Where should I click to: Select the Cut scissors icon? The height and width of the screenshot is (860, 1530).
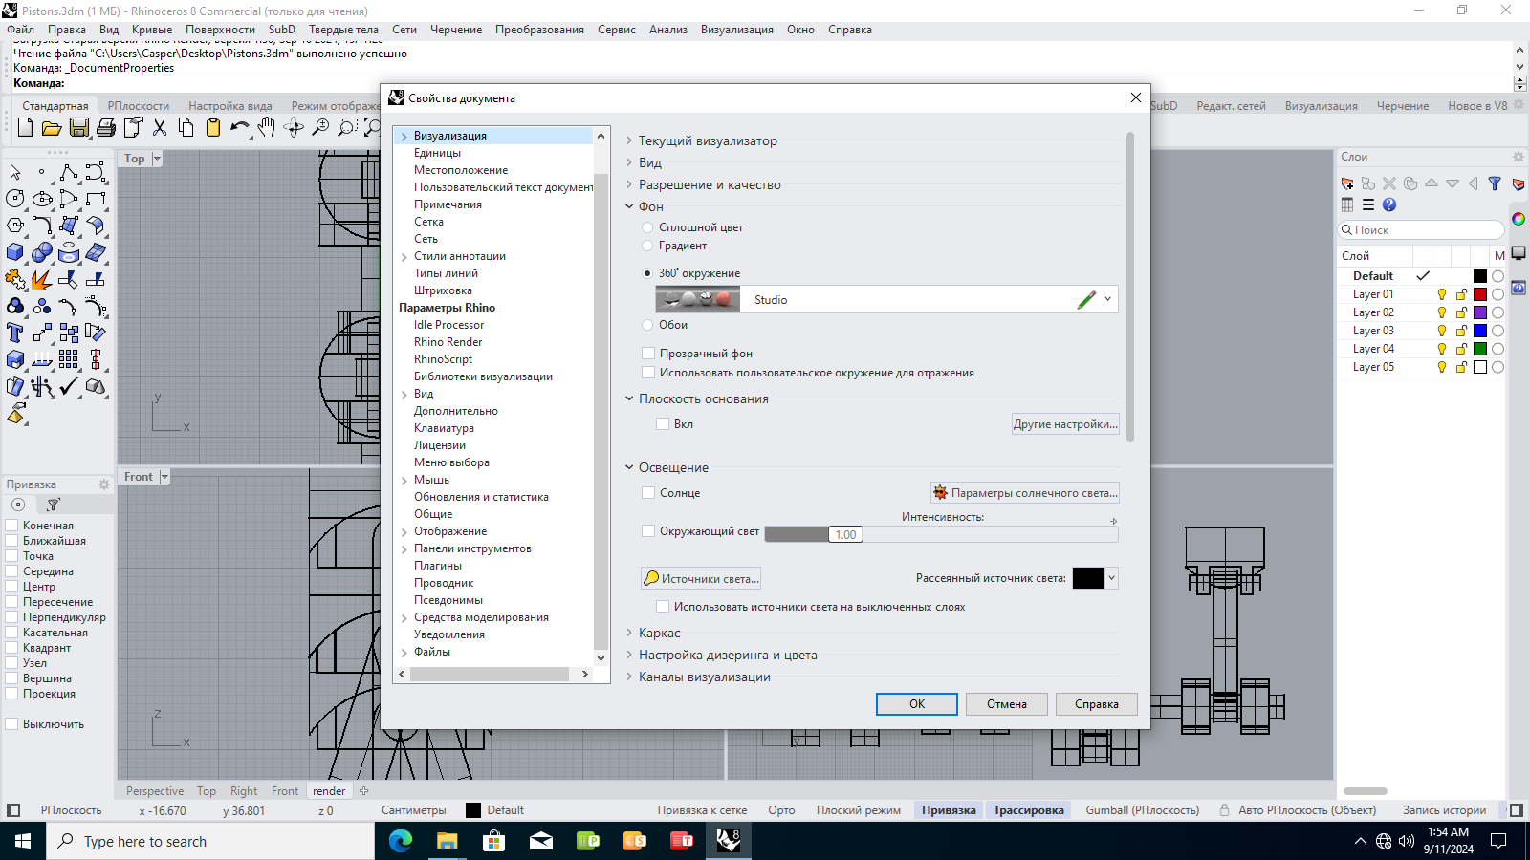(160, 127)
